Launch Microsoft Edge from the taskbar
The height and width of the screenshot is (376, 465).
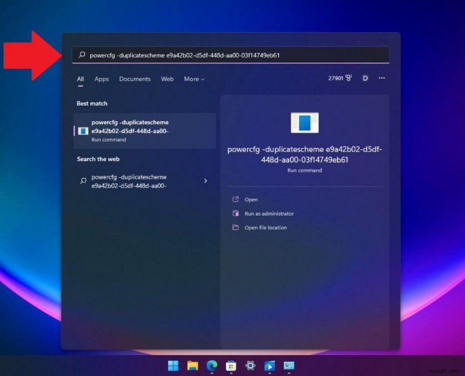(x=212, y=366)
